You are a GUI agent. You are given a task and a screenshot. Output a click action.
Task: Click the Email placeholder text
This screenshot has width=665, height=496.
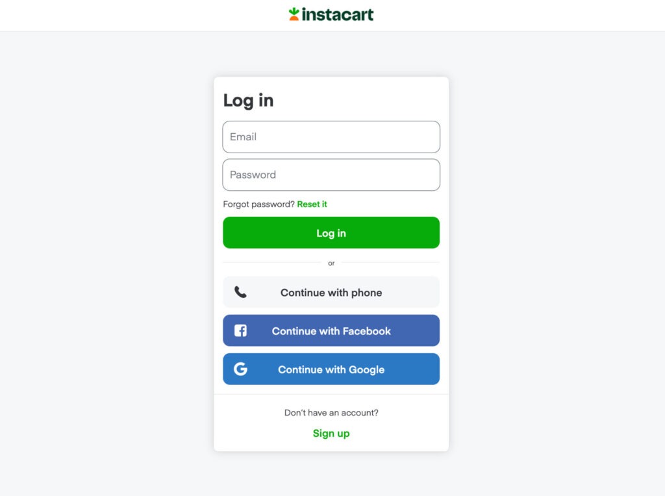[243, 137]
